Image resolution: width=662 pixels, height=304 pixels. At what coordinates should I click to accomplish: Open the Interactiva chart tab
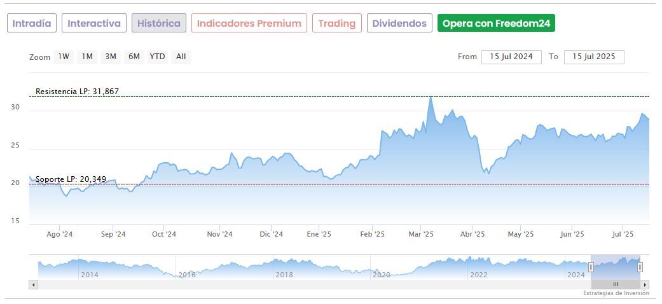[x=94, y=24]
